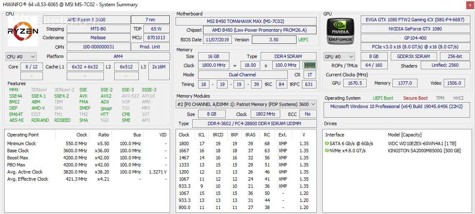Click the GPU memory clock 1377.0 field
This screenshot has width=475, height=214.
tap(405, 83)
